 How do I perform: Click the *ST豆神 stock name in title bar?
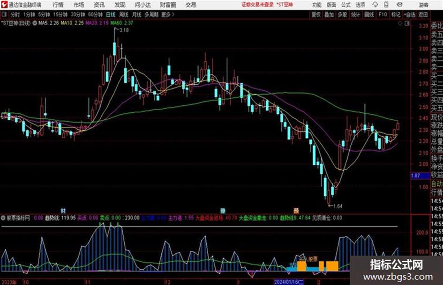pyautogui.click(x=284, y=5)
